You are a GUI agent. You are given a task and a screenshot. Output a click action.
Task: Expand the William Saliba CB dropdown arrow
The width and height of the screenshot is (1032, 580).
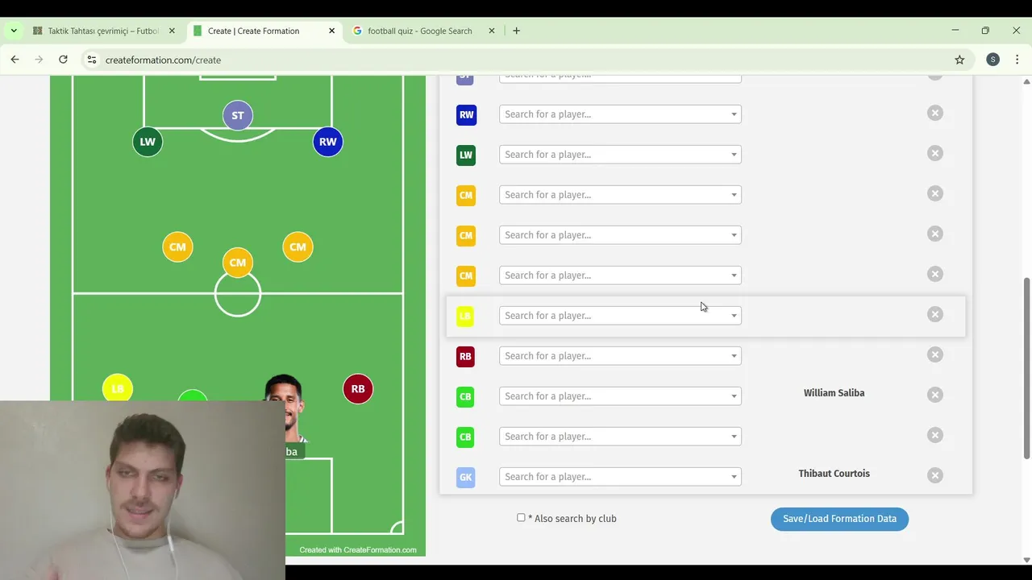pyautogui.click(x=734, y=396)
